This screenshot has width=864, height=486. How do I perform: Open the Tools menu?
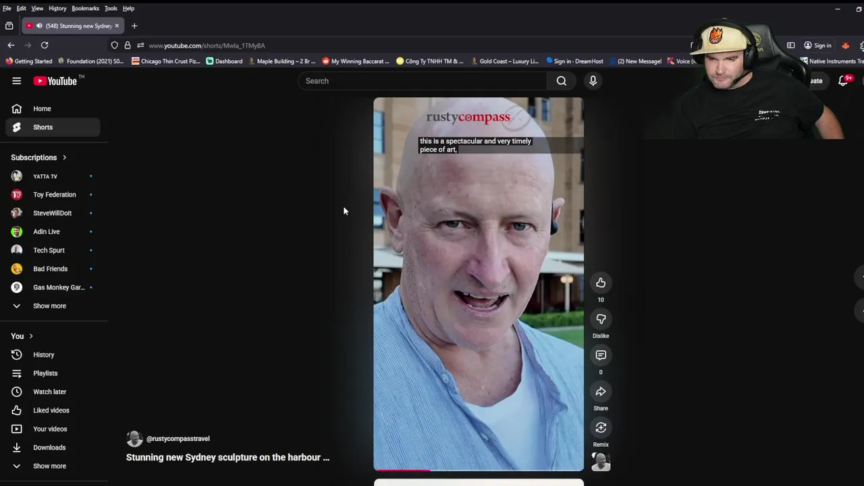pyautogui.click(x=111, y=8)
